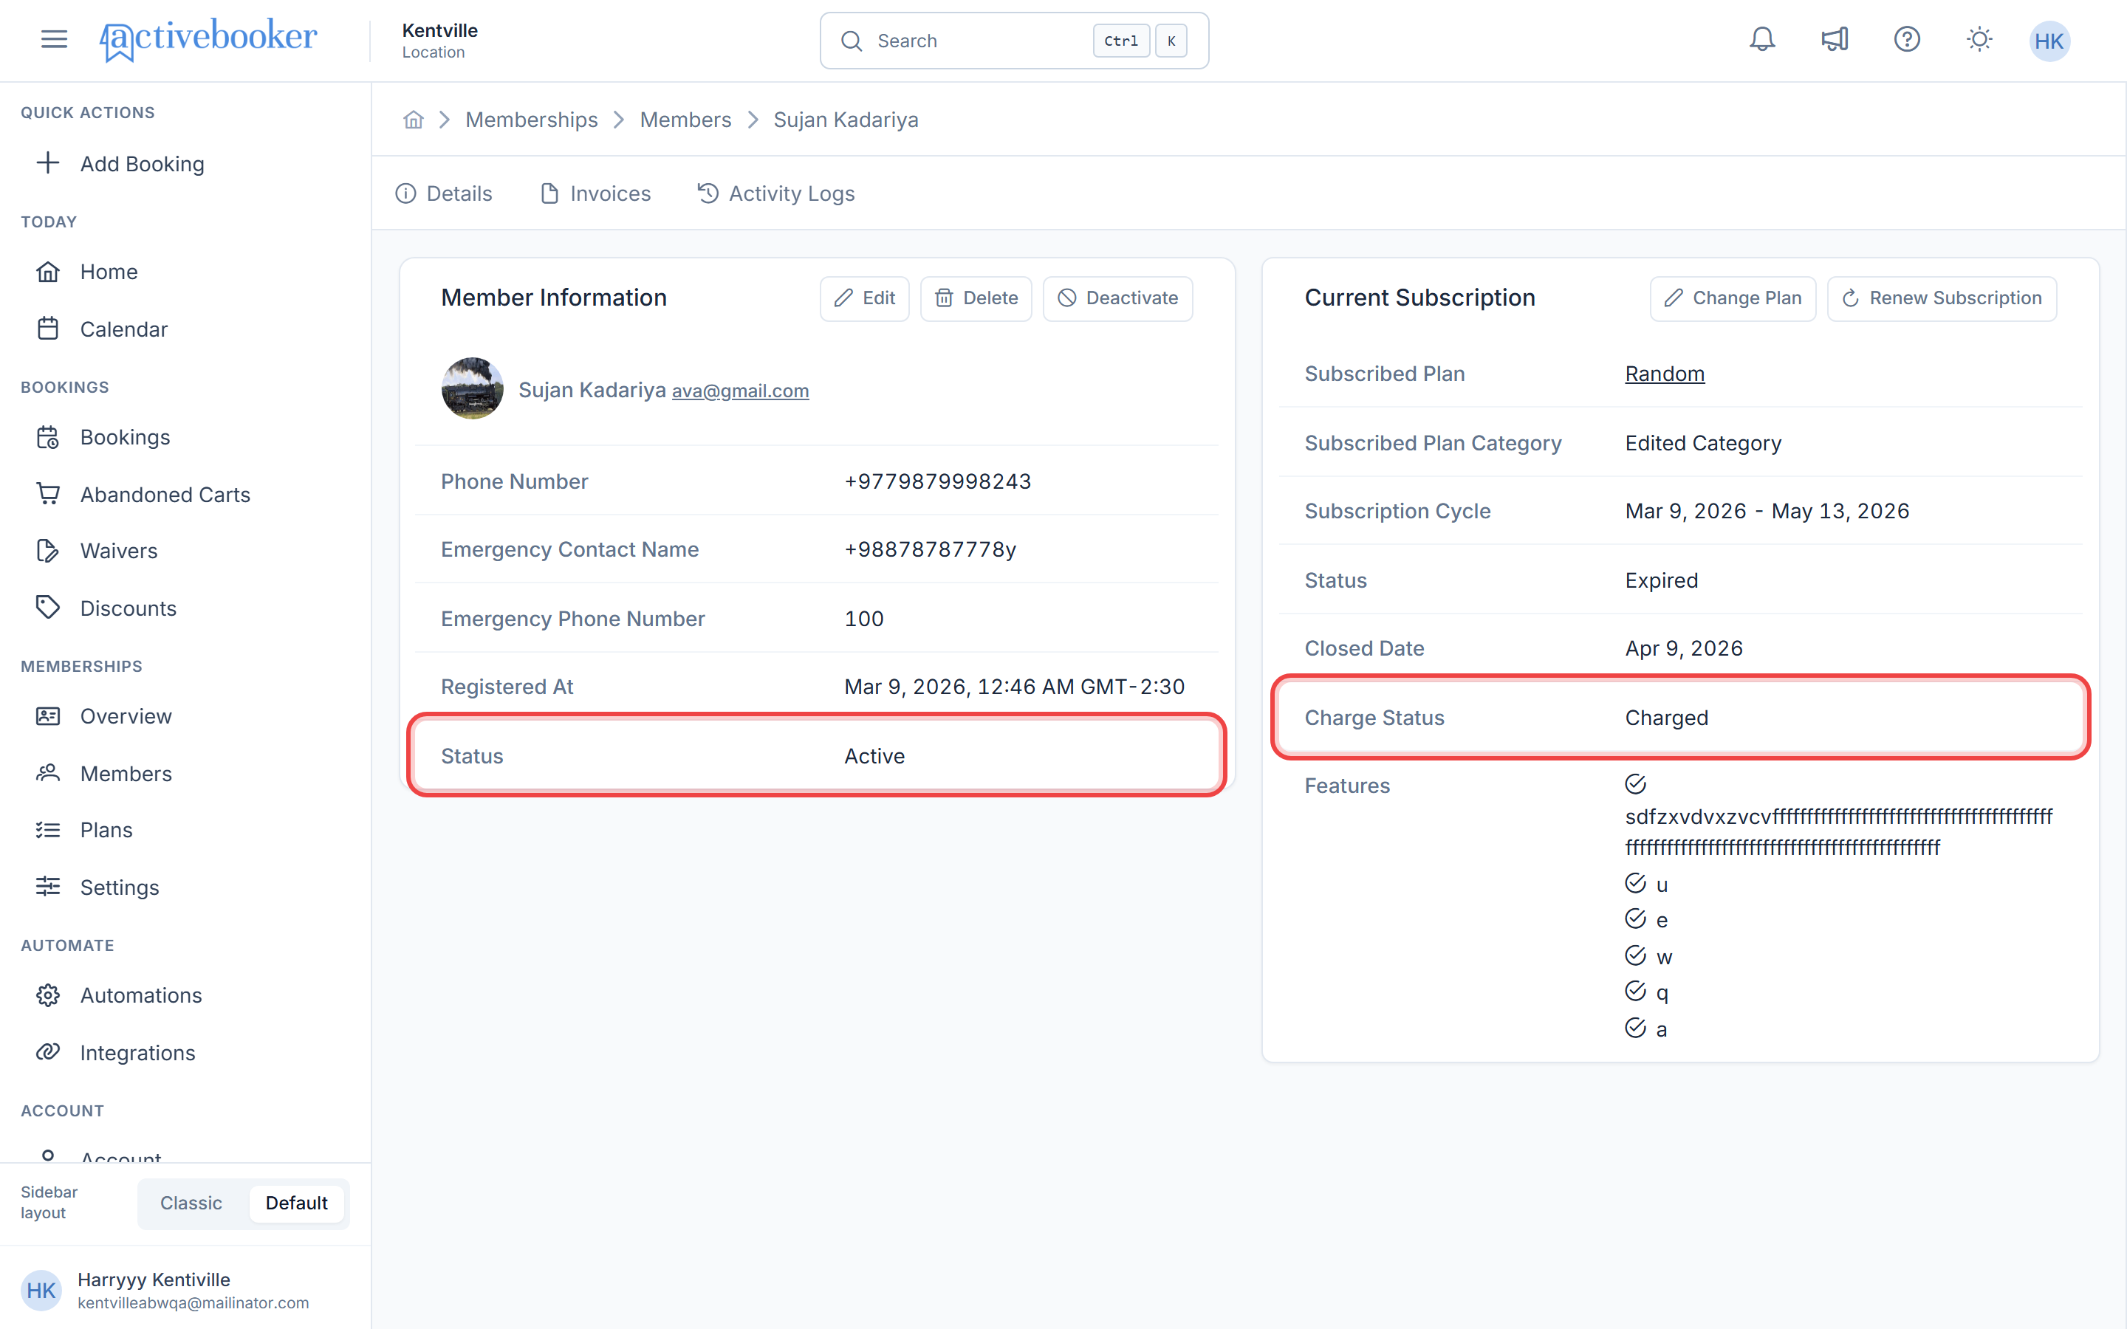This screenshot has height=1329, width=2127.
Task: Open Abandoned Carts from sidebar
Action: pos(165,494)
